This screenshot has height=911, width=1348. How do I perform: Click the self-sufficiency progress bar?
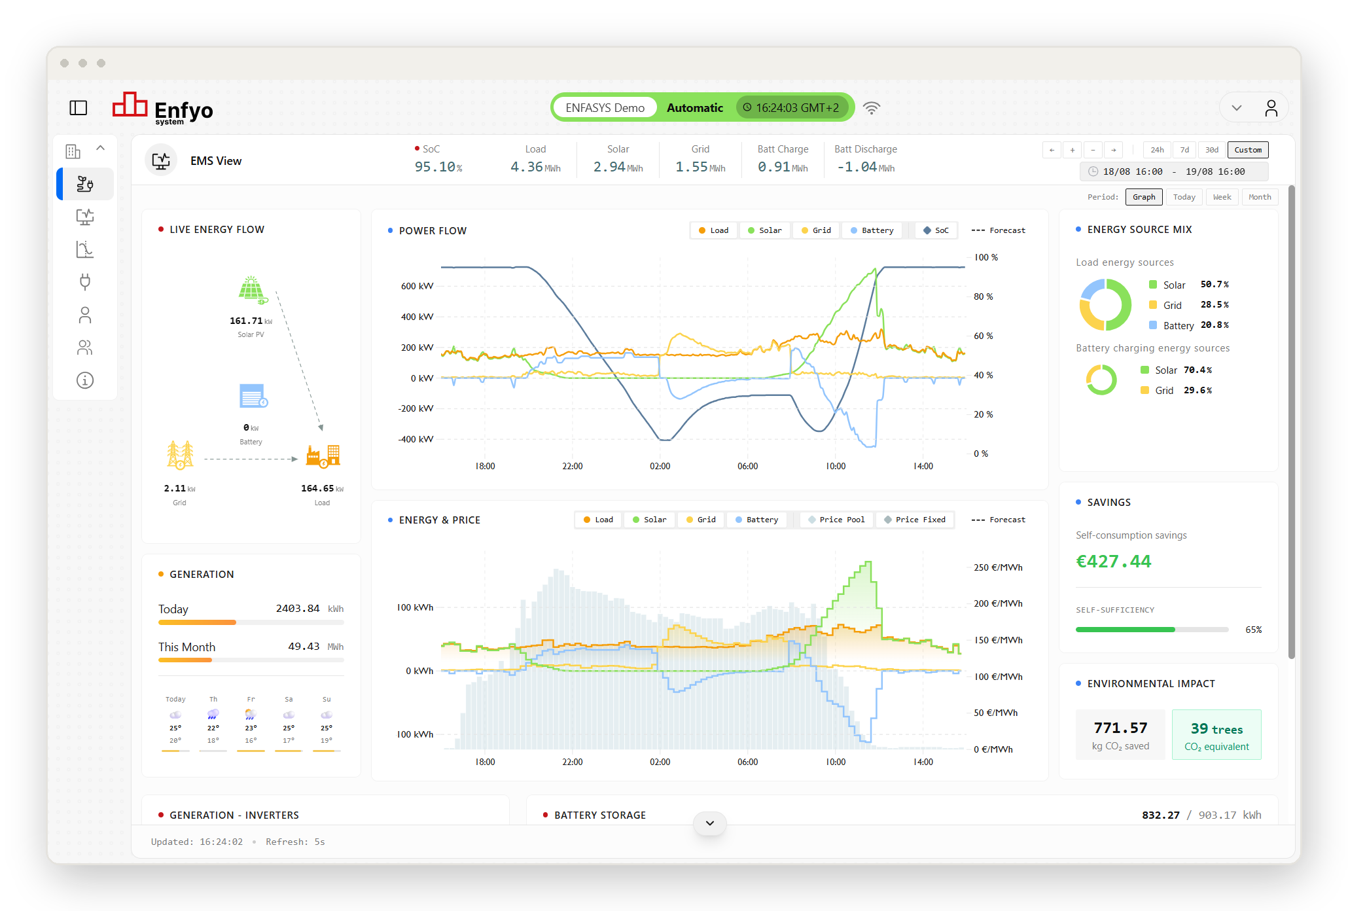[1152, 630]
